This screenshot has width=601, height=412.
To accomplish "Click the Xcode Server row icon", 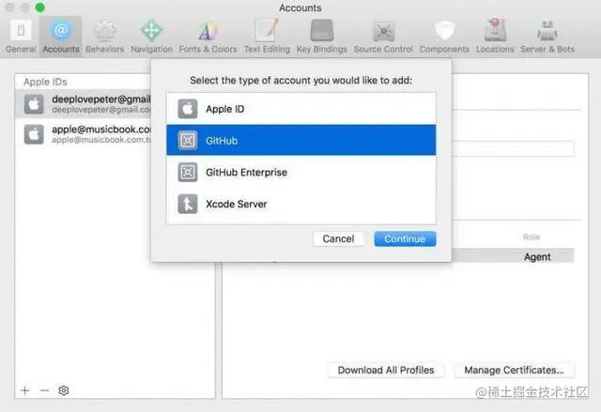I will click(188, 204).
